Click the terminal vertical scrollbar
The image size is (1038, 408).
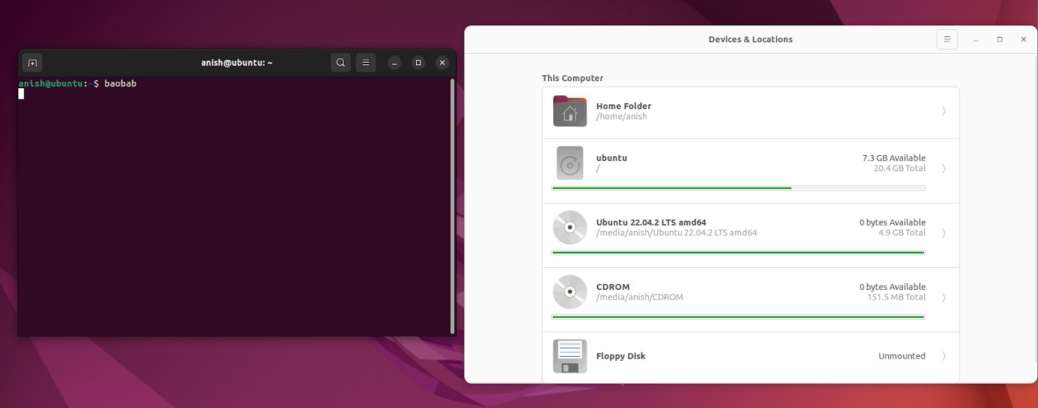tap(452, 205)
